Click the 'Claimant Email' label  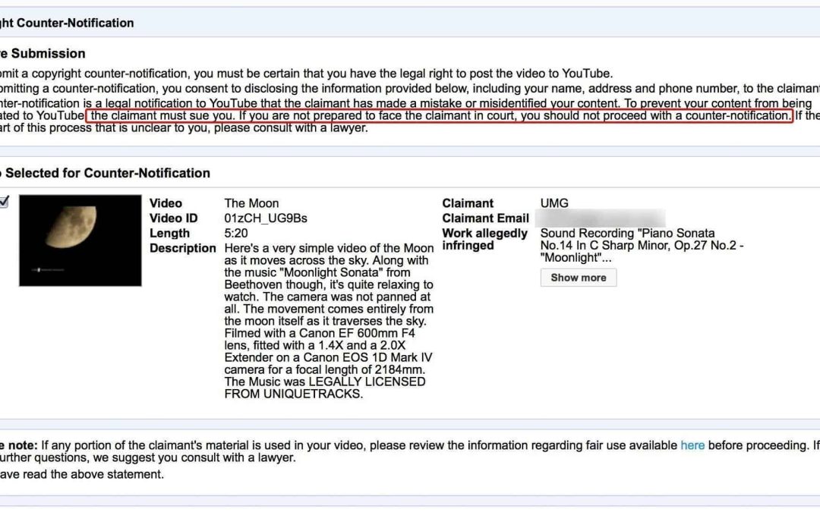click(x=485, y=218)
